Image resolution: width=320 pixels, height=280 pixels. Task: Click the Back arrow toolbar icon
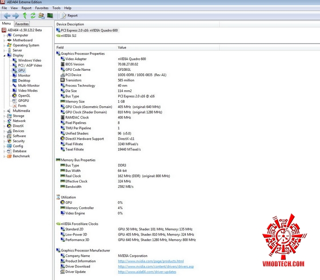click(x=7, y=16)
